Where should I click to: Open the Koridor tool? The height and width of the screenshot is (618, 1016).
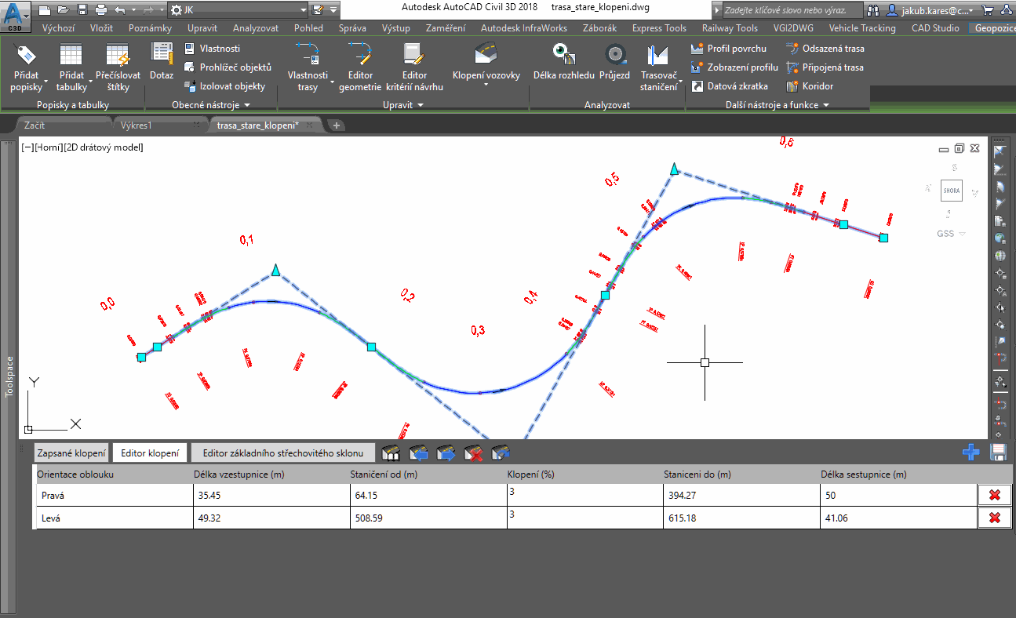coord(819,85)
